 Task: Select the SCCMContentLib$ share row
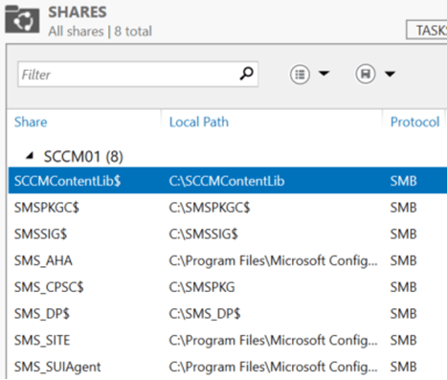228,181
